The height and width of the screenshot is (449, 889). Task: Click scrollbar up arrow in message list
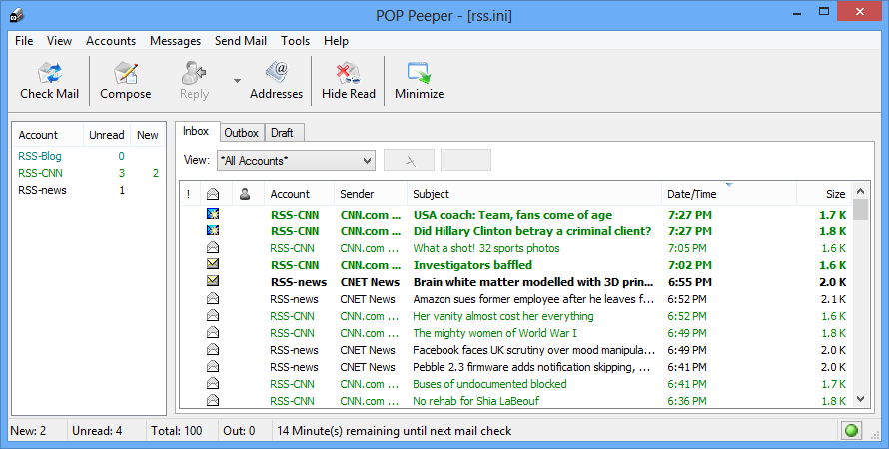860,191
